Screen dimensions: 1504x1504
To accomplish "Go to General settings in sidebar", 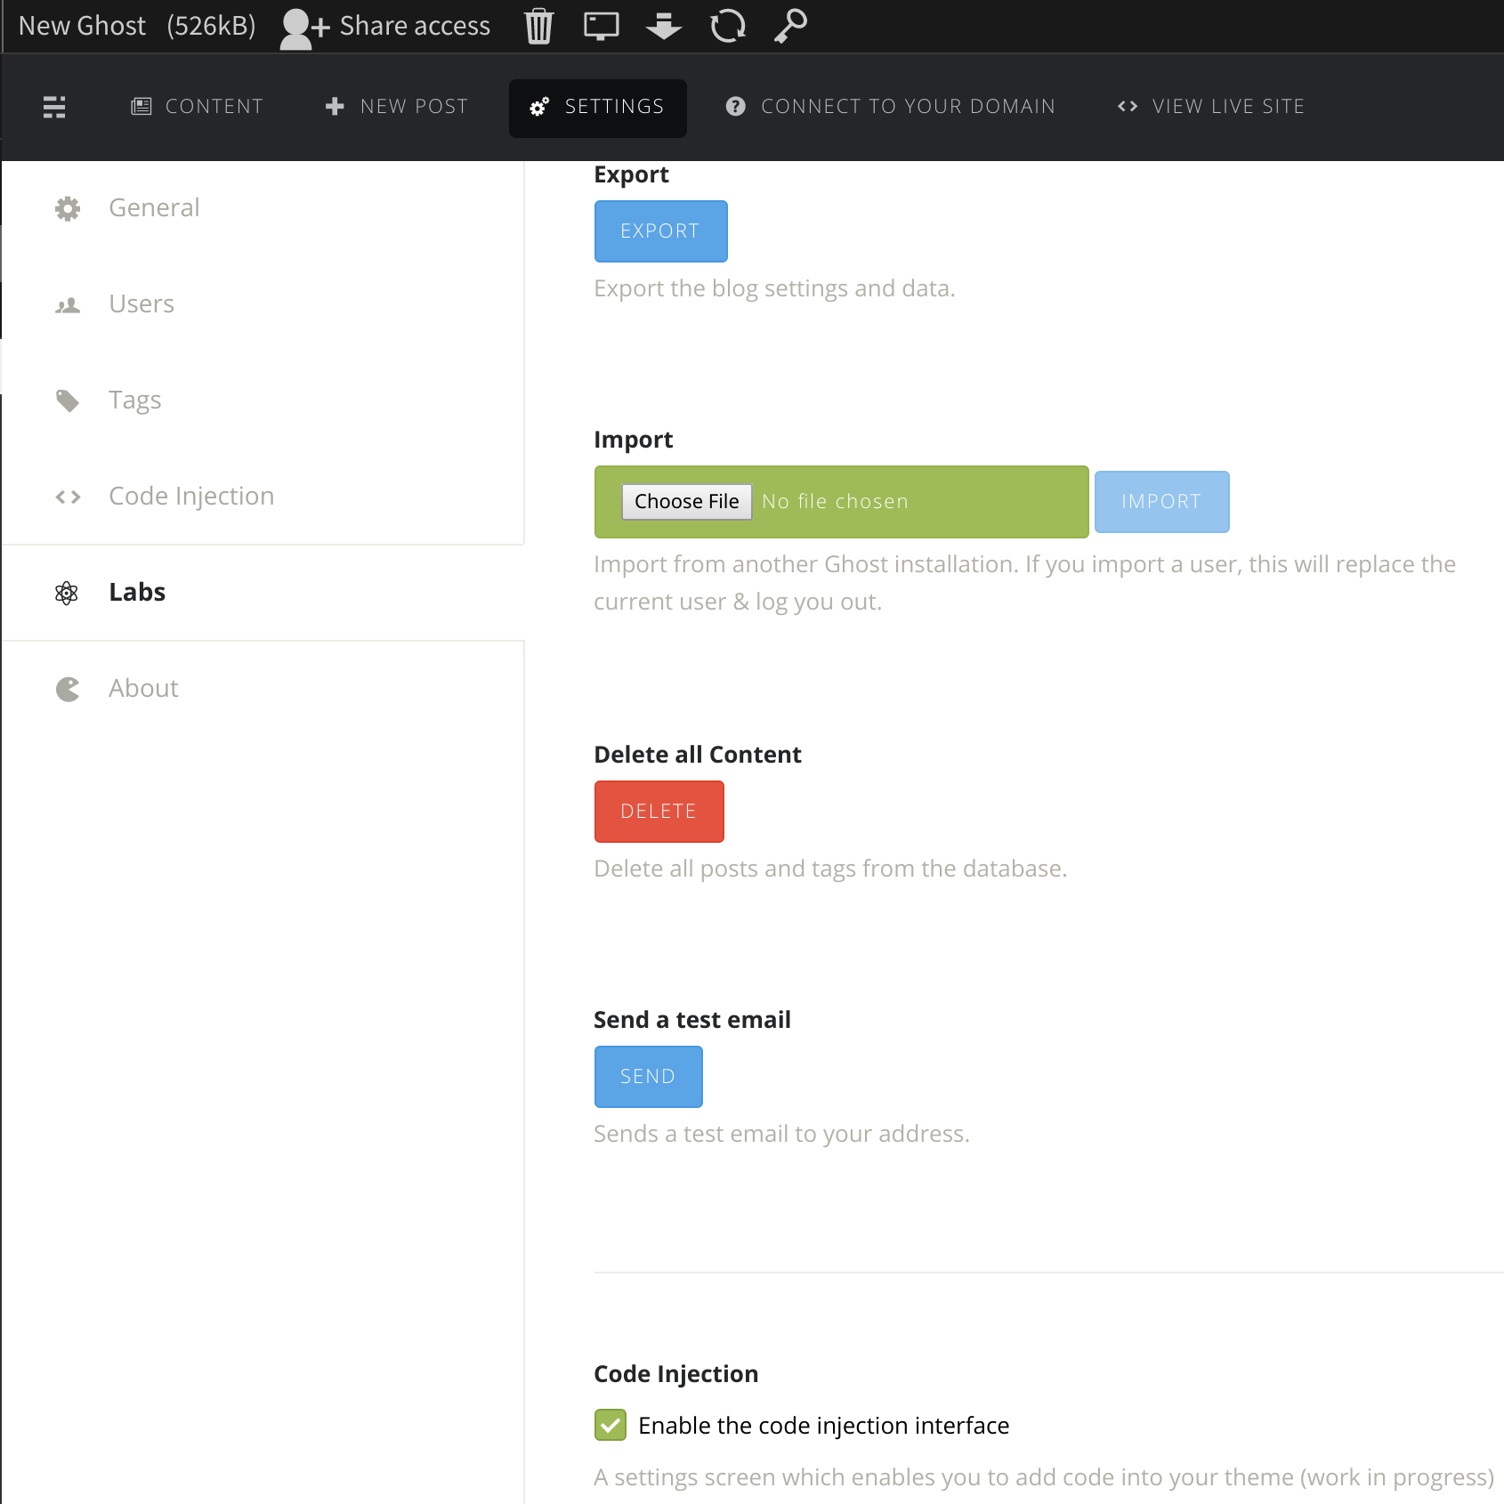I will click(154, 208).
